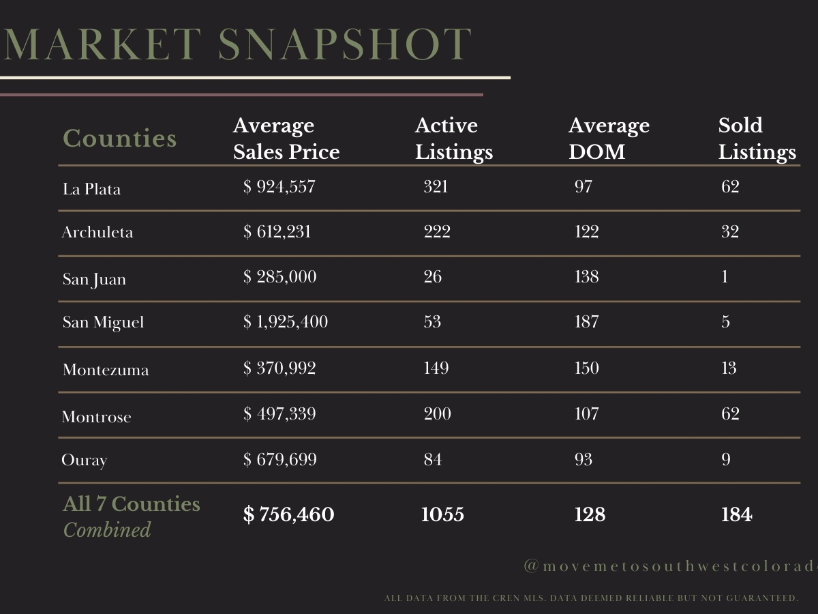Click the Active Listings column header
Viewport: 818px width, 614px height.
(x=453, y=138)
